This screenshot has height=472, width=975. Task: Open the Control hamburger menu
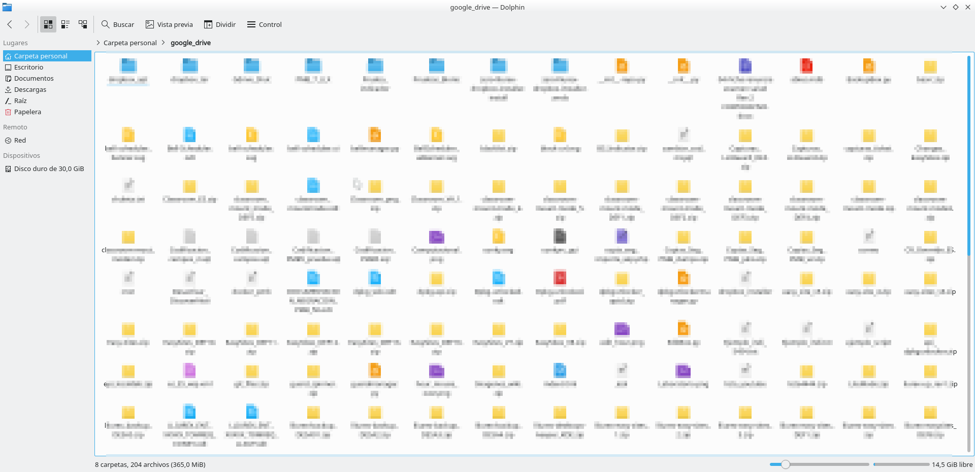264,24
